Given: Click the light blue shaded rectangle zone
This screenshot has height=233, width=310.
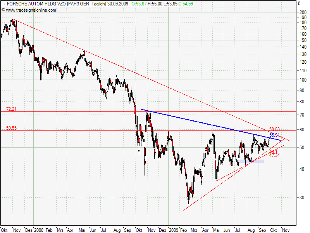Looking at the screenshot, I should pyautogui.click(x=251, y=161).
